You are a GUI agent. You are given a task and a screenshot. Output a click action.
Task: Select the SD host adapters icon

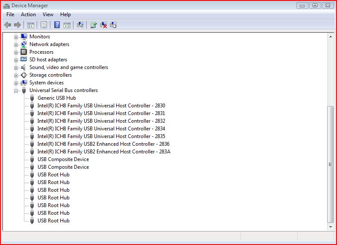[x=24, y=59]
